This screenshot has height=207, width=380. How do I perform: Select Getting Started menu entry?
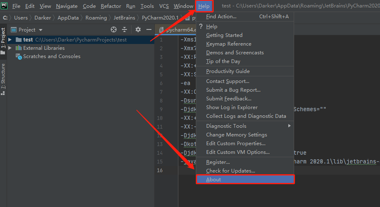coord(245,35)
